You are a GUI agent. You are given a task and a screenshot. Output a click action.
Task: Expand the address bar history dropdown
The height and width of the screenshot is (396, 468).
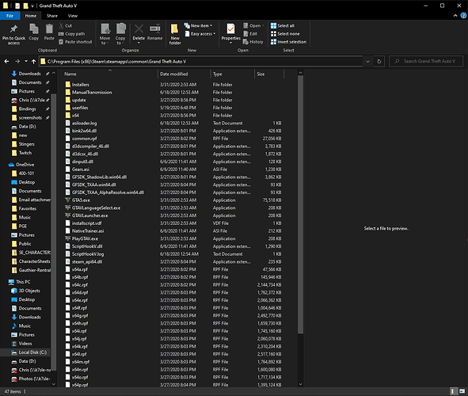[367, 62]
